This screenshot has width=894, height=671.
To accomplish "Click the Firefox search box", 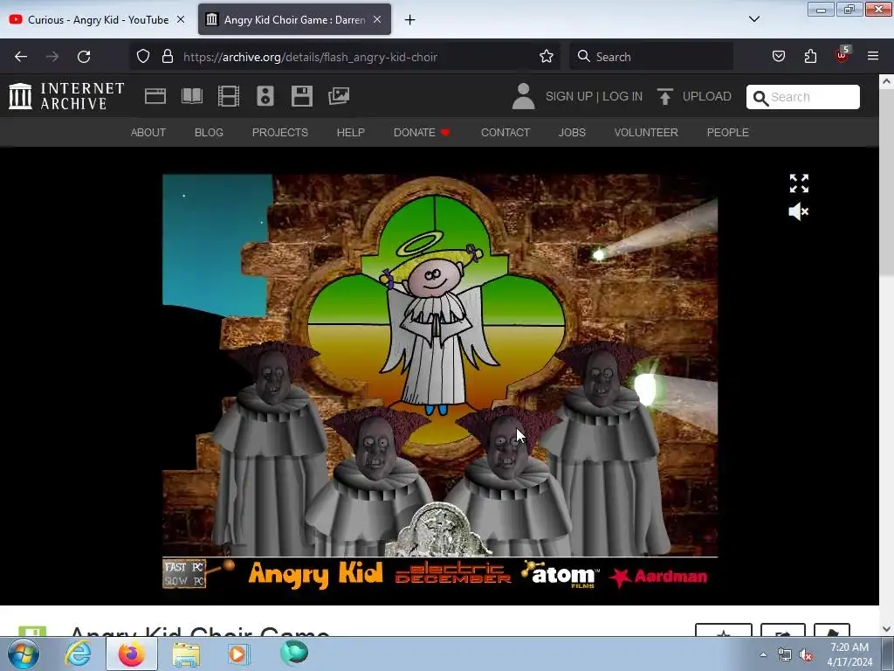I will [651, 57].
